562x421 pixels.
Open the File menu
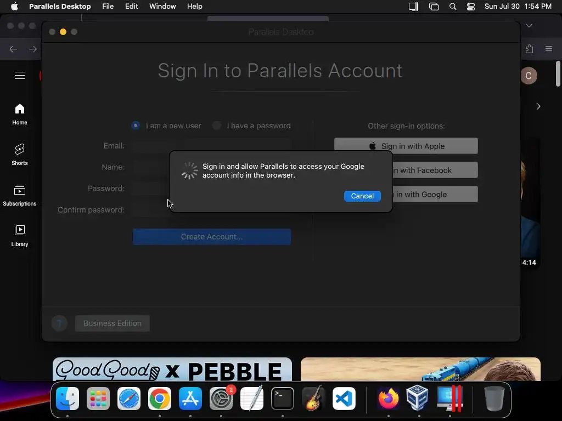tap(108, 7)
